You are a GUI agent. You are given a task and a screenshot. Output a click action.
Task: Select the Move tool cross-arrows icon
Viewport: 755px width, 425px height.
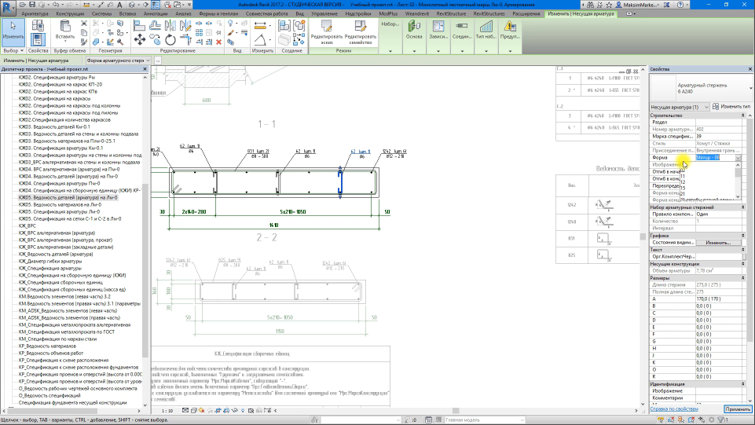(140, 40)
